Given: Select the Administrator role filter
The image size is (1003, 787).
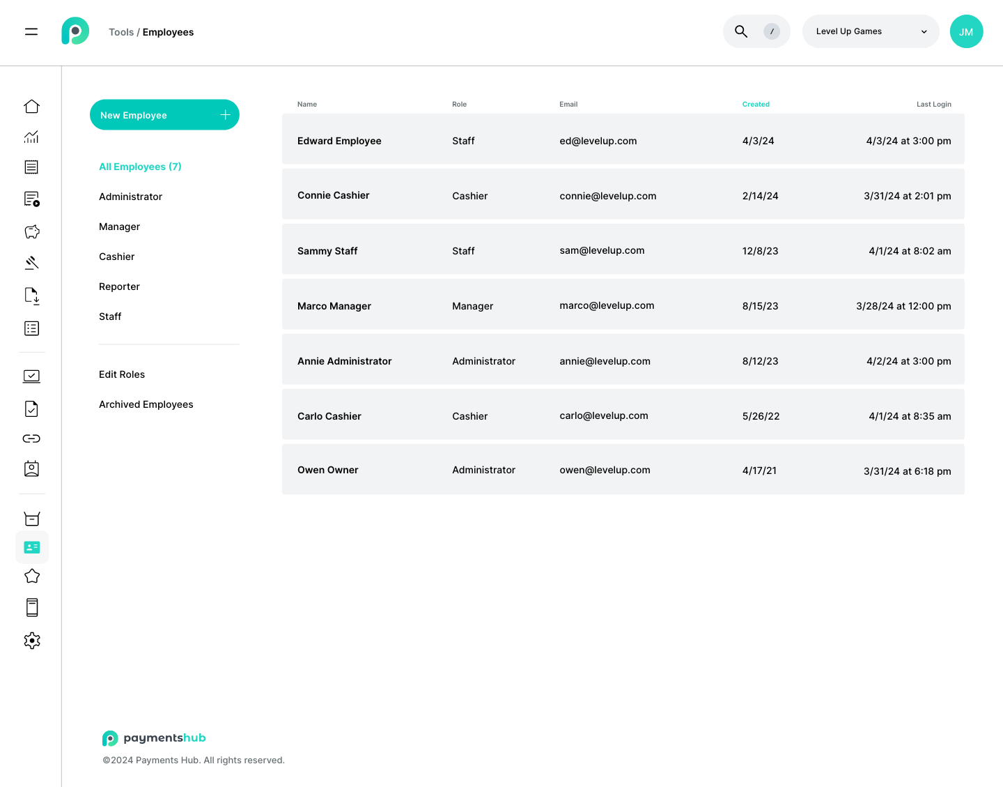Looking at the screenshot, I should click(x=130, y=197).
